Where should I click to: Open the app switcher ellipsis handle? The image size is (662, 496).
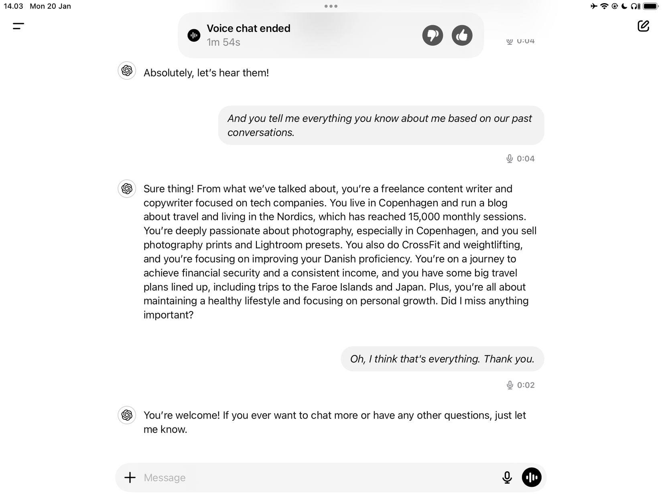coord(331,6)
